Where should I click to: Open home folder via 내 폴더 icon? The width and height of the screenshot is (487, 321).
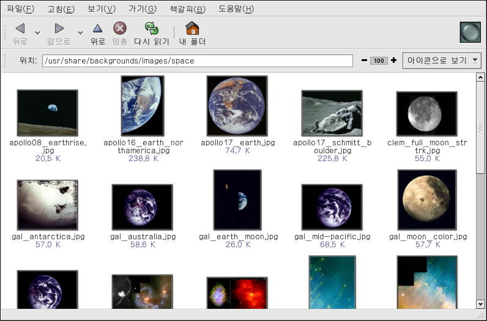click(192, 28)
